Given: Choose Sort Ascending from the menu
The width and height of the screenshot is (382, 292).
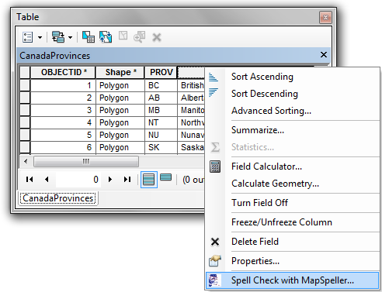Looking at the screenshot, I should point(262,77).
